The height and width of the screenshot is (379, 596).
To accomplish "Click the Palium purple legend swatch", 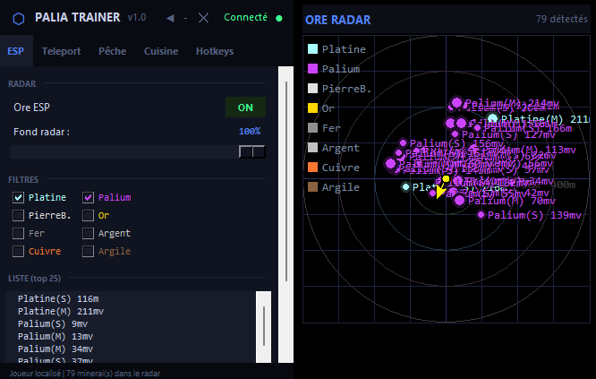I will click(312, 69).
